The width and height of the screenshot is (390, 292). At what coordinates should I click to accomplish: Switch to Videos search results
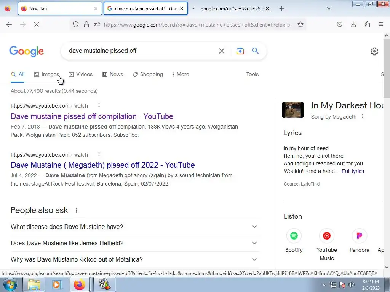tap(81, 74)
